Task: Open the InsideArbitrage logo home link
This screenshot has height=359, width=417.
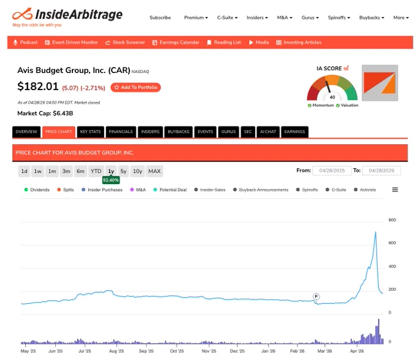Action: coord(67,17)
